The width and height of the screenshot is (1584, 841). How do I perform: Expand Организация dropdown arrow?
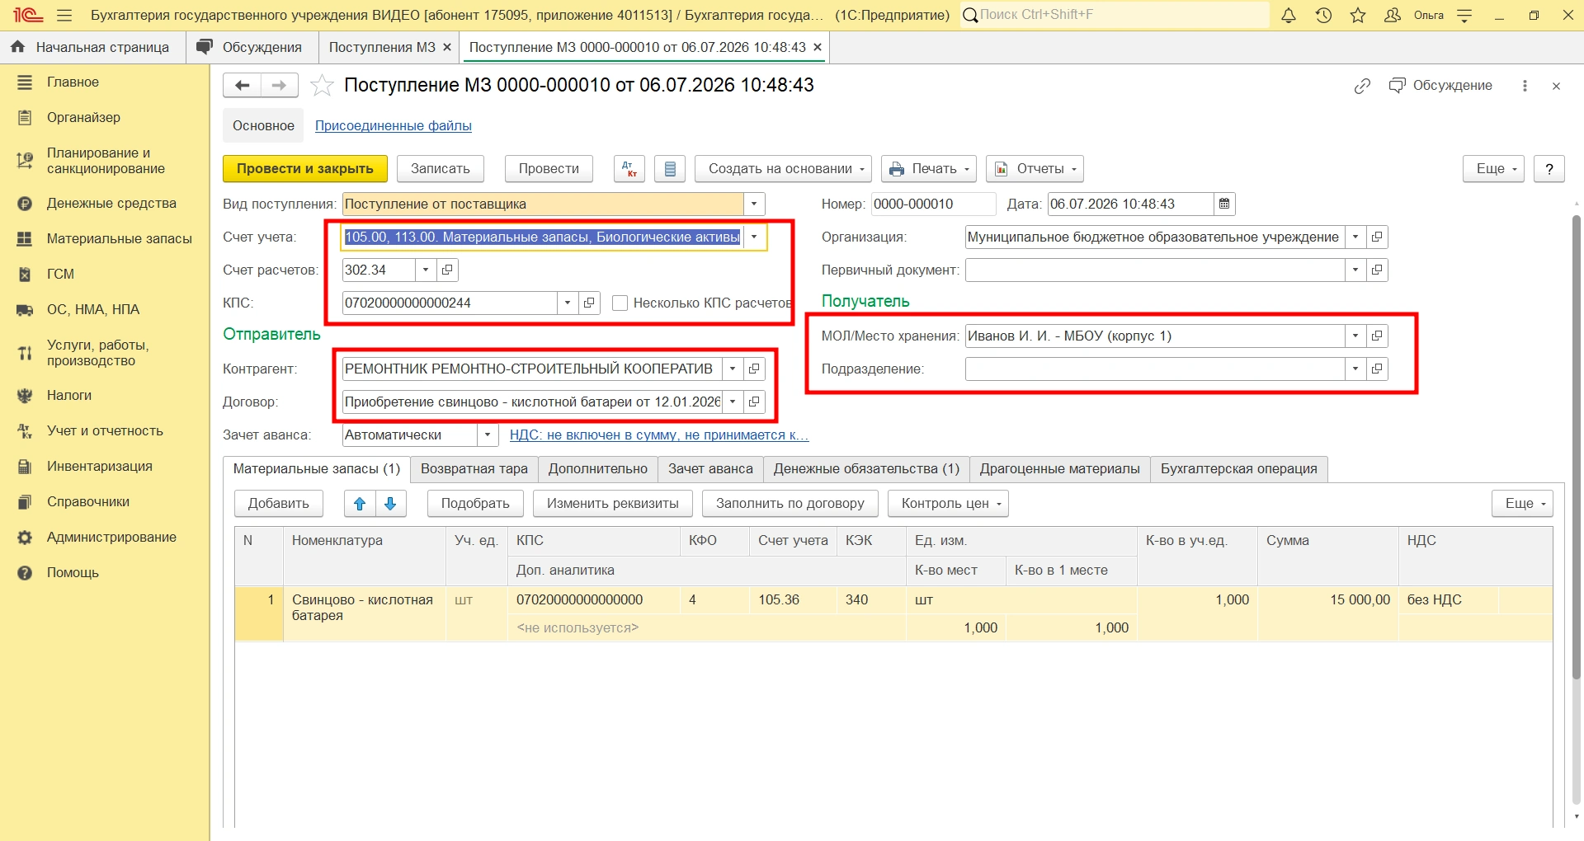coord(1355,237)
